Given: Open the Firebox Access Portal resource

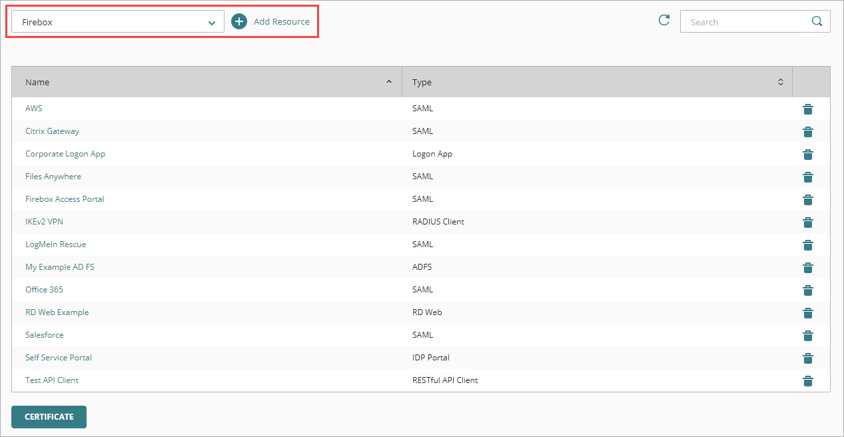Looking at the screenshot, I should 65,199.
